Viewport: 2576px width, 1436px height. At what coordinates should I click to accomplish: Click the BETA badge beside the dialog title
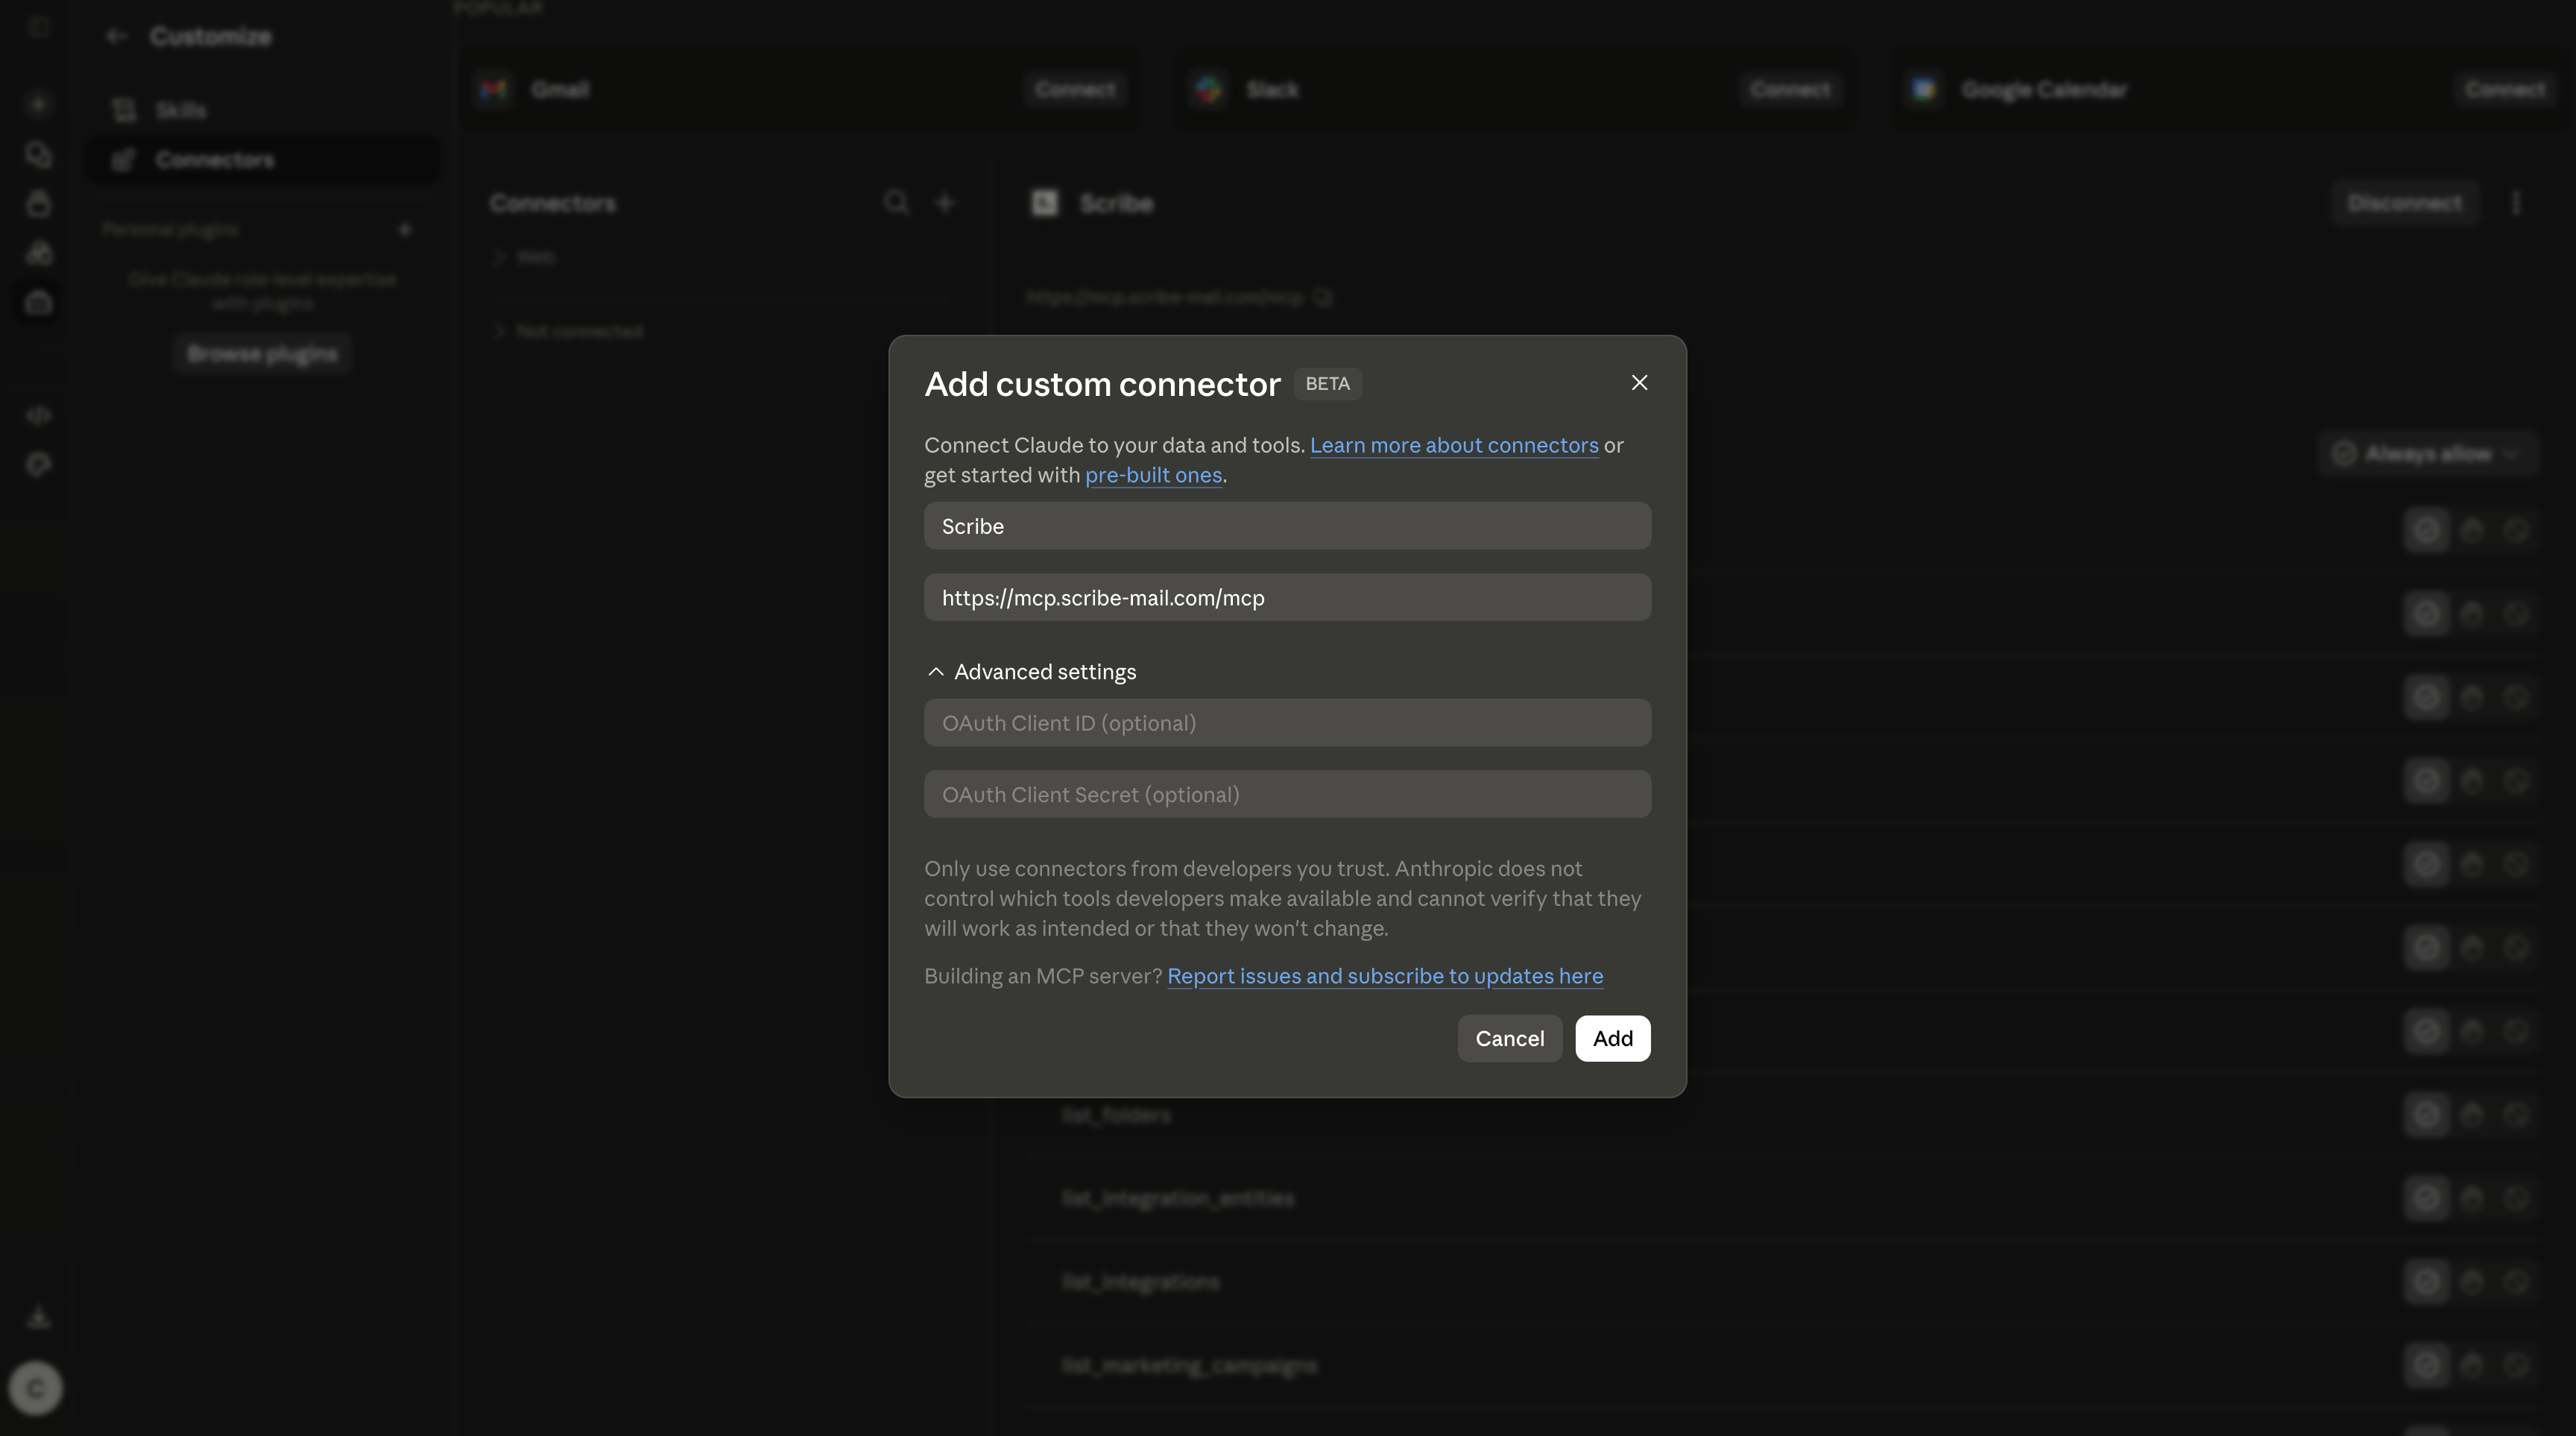(x=1327, y=384)
